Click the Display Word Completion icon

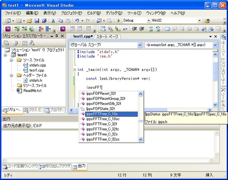[125, 29]
